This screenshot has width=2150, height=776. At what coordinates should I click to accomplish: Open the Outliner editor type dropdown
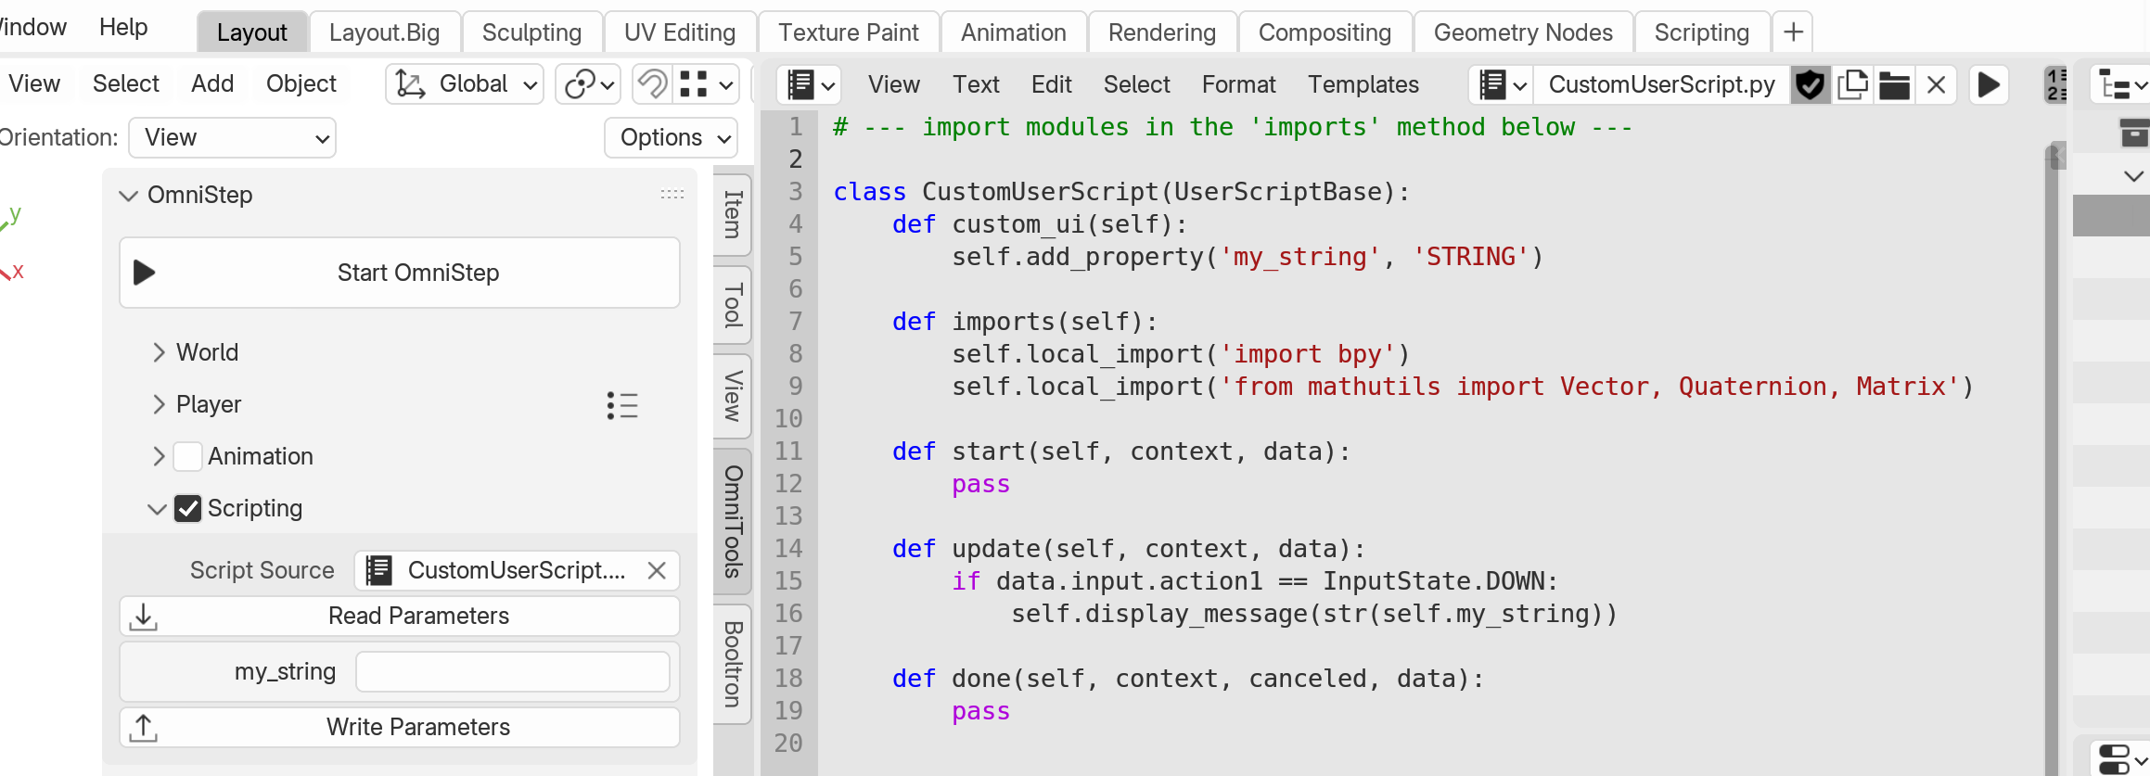[2120, 85]
